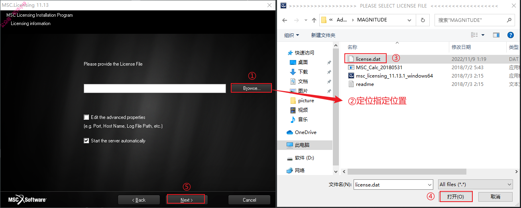Click the 打开(O) button

[456, 196]
